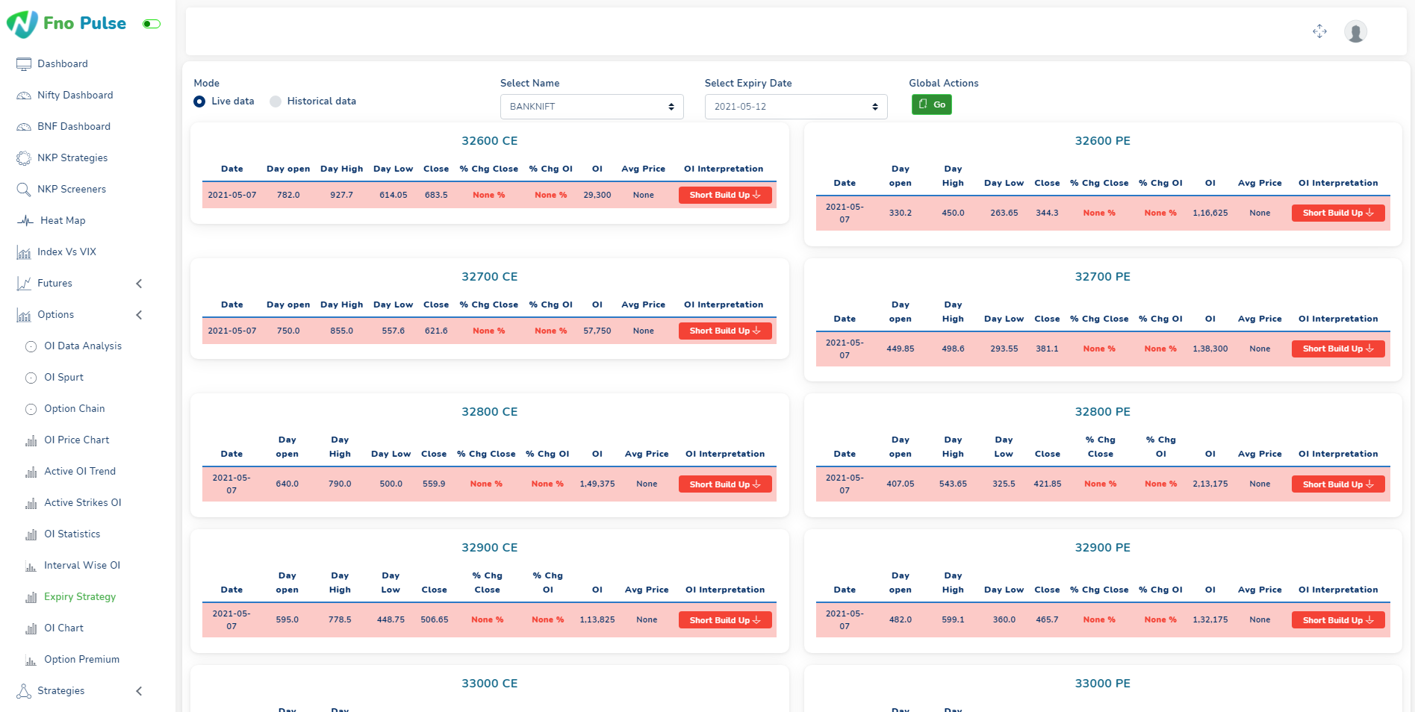Open OI Data Analysis menu item

(x=83, y=346)
